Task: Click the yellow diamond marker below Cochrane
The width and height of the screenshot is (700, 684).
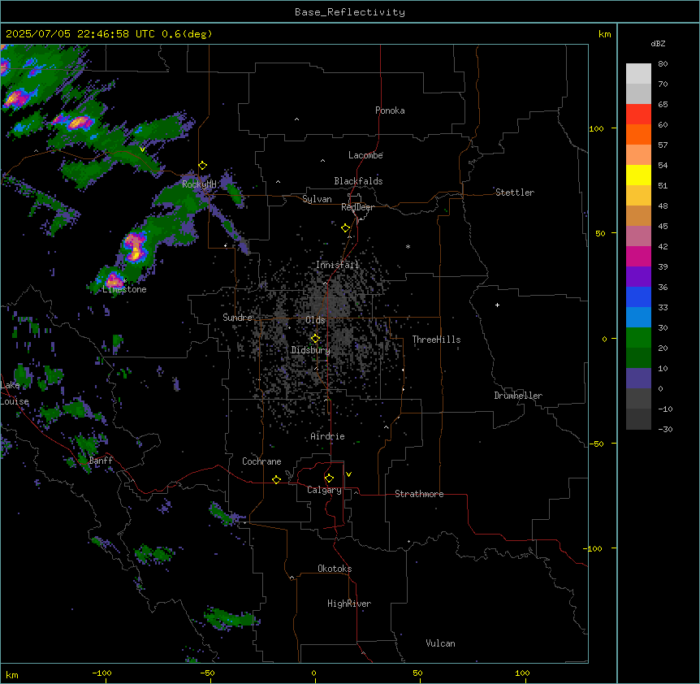Action: tap(276, 479)
